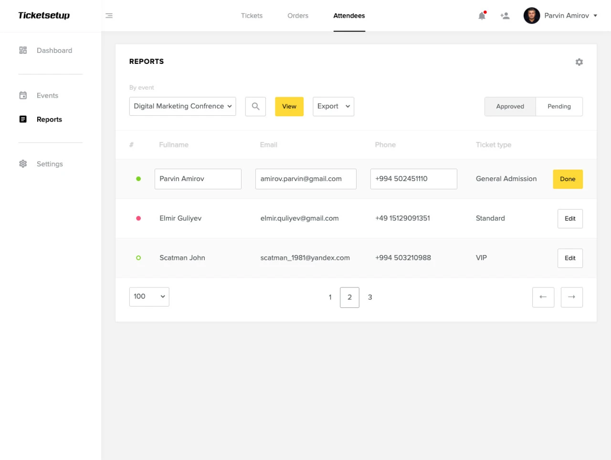Click the green status dot beside Scatman John
Screen dimensions: 611x460
pos(138,258)
